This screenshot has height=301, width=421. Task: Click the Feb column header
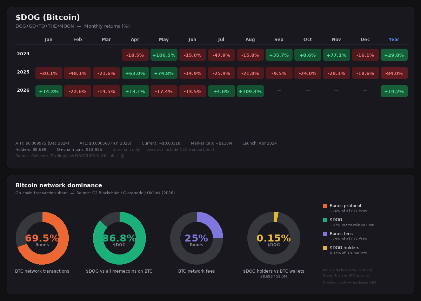point(78,40)
